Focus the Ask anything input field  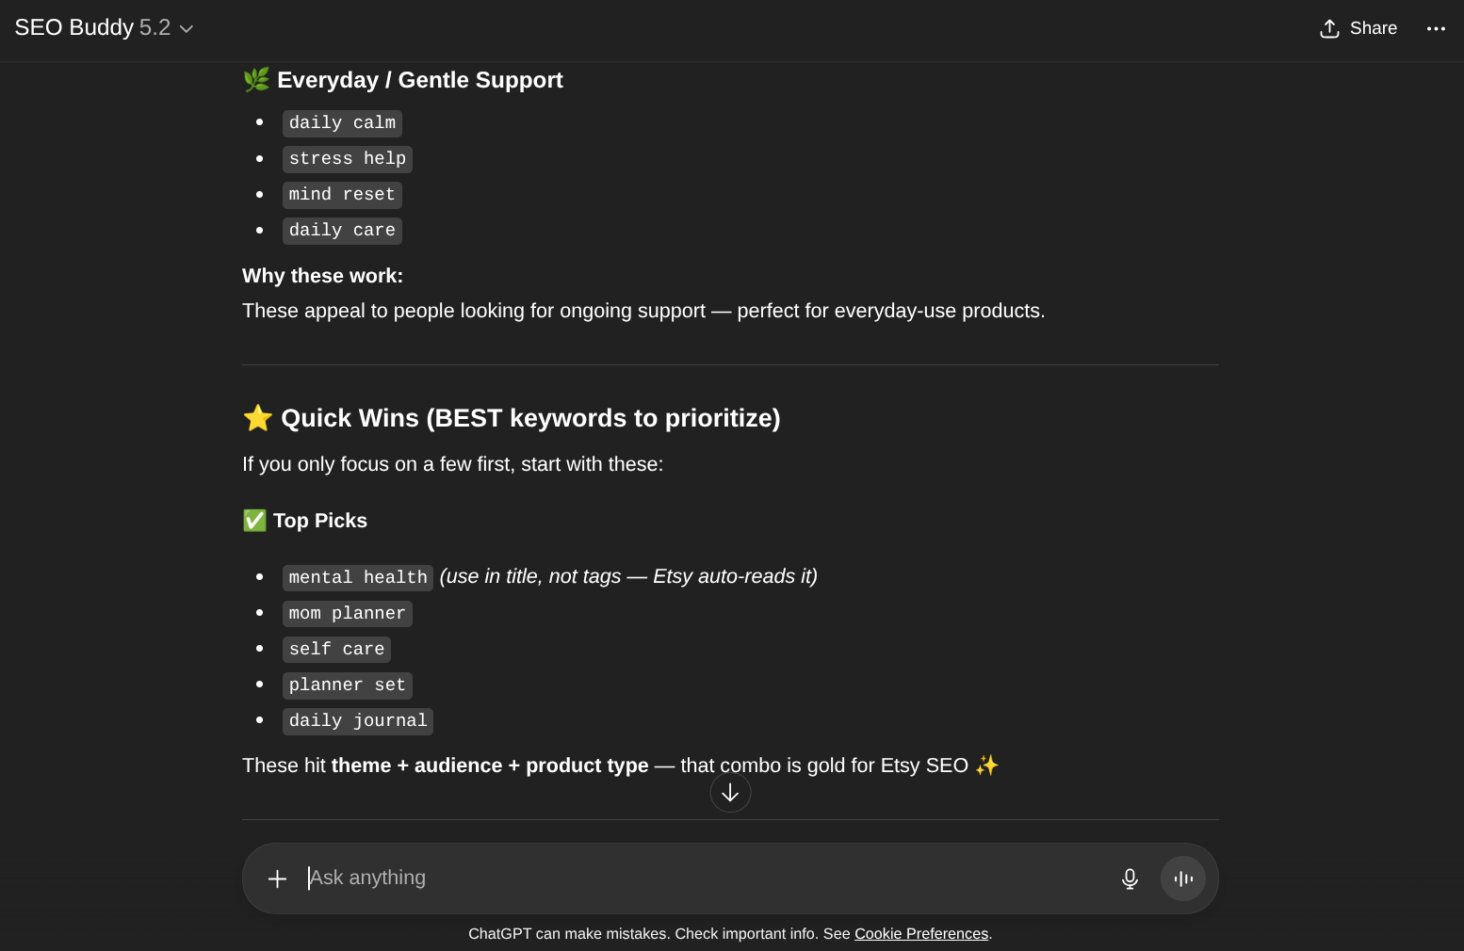pos(697,878)
